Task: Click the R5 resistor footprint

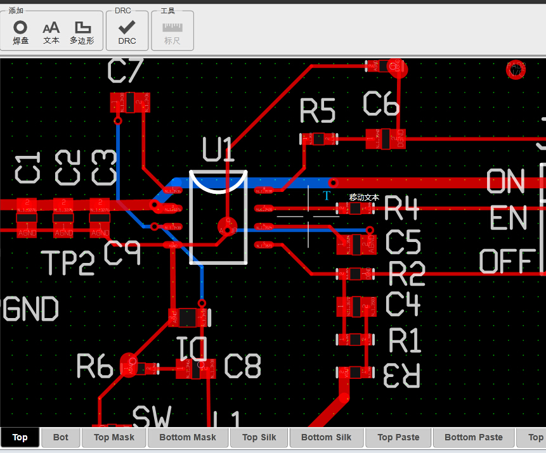Action: (318, 139)
